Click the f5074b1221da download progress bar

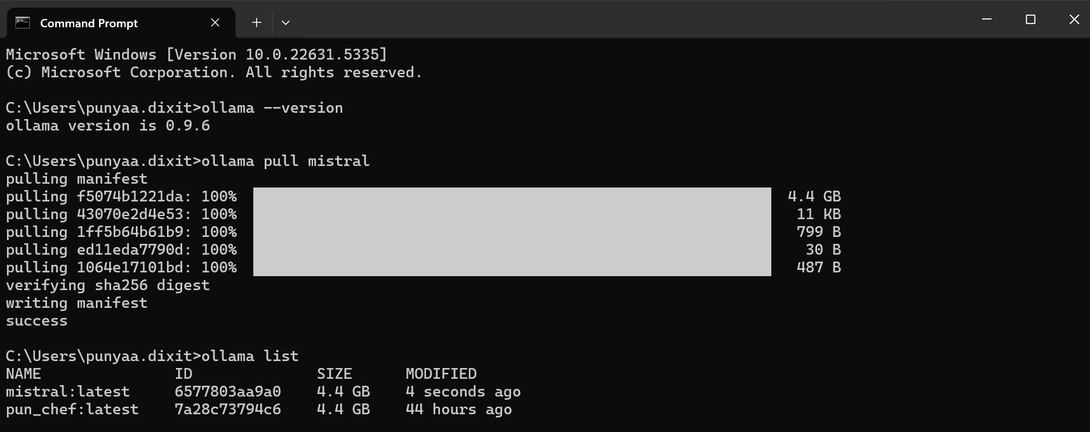[512, 196]
